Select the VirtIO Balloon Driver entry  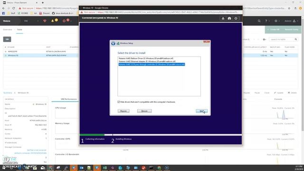coord(146,58)
